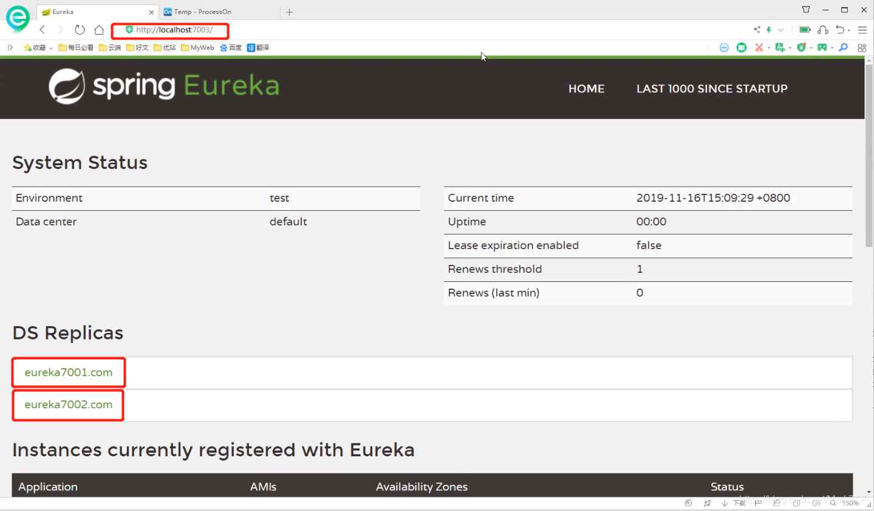Viewport: 874px width, 511px height.
Task: Click the 'System Status' heading
Action: [80, 163]
